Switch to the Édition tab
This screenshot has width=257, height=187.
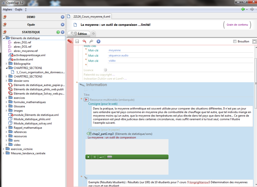[x=79, y=34]
